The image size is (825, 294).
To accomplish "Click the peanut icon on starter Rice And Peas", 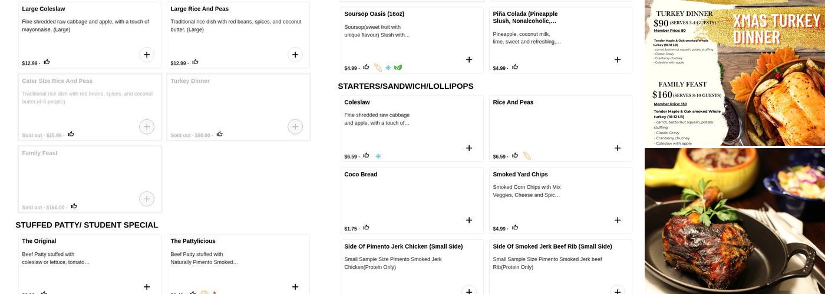I will coord(527,156).
